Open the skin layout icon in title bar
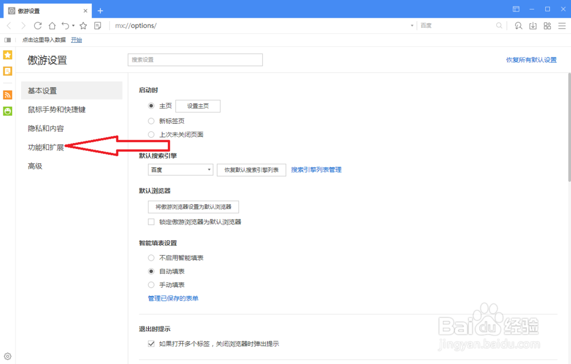This screenshot has width=571, height=364. point(516,9)
